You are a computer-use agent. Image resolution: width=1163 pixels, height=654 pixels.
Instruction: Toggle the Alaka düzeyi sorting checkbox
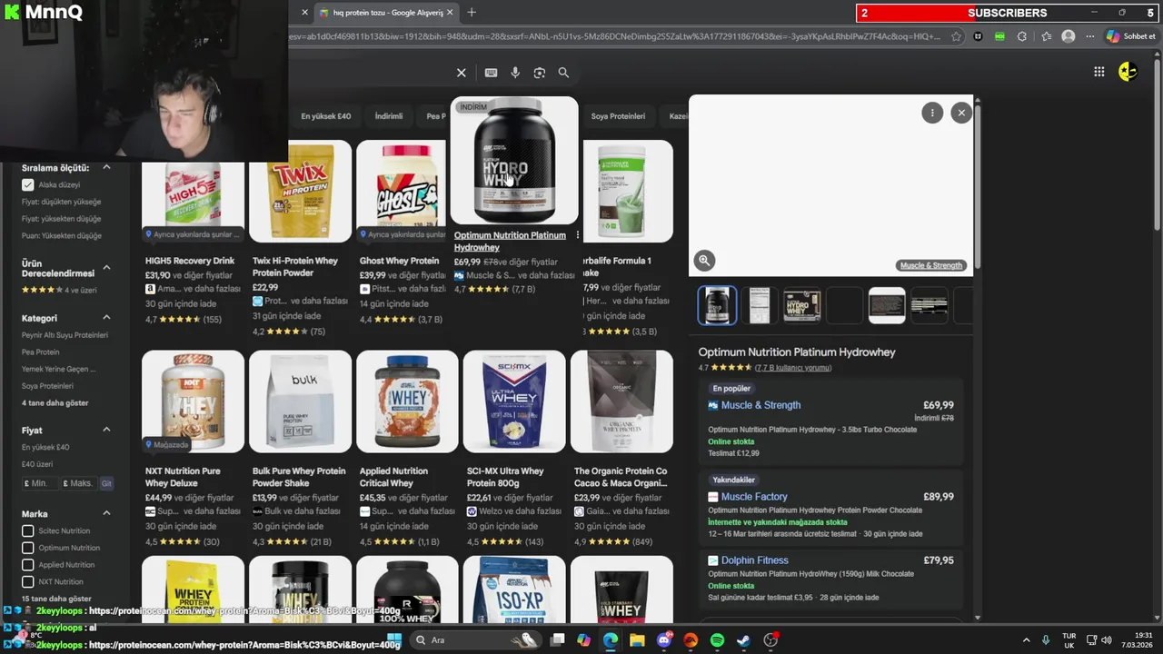point(28,184)
